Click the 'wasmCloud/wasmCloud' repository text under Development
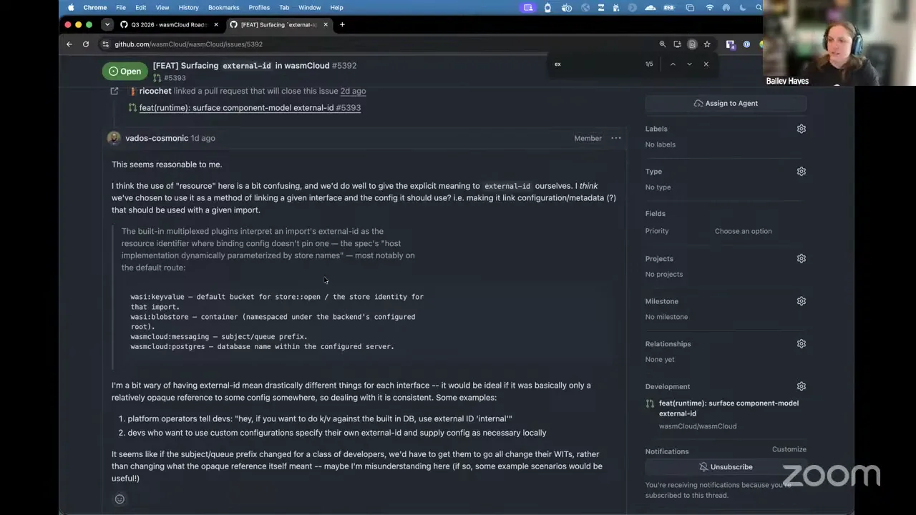The width and height of the screenshot is (916, 515). pos(698,426)
